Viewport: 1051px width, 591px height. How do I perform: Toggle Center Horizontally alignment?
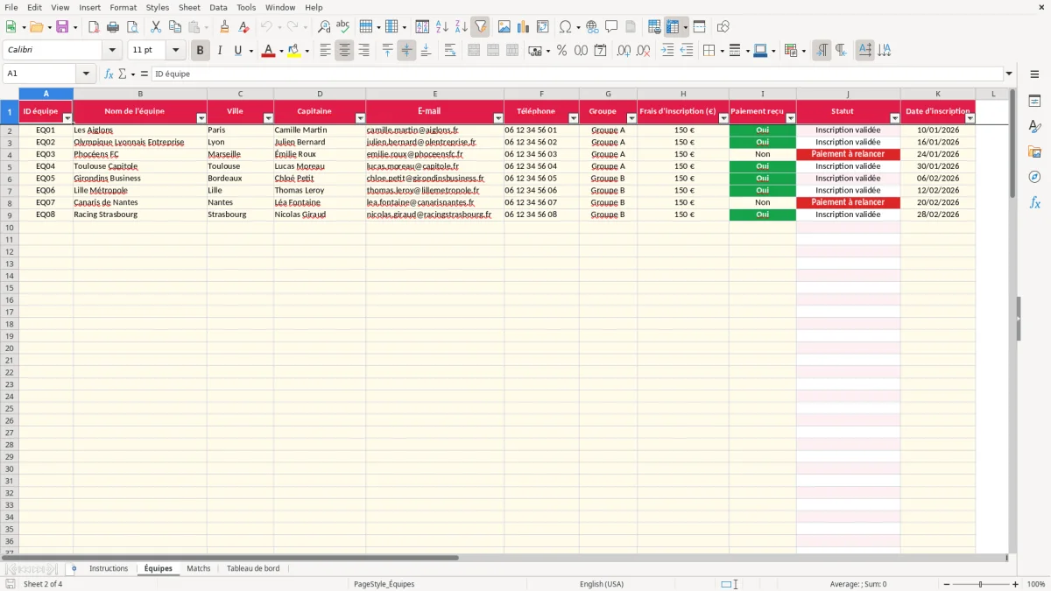click(x=344, y=51)
